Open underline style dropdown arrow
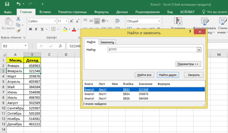 point(47,29)
